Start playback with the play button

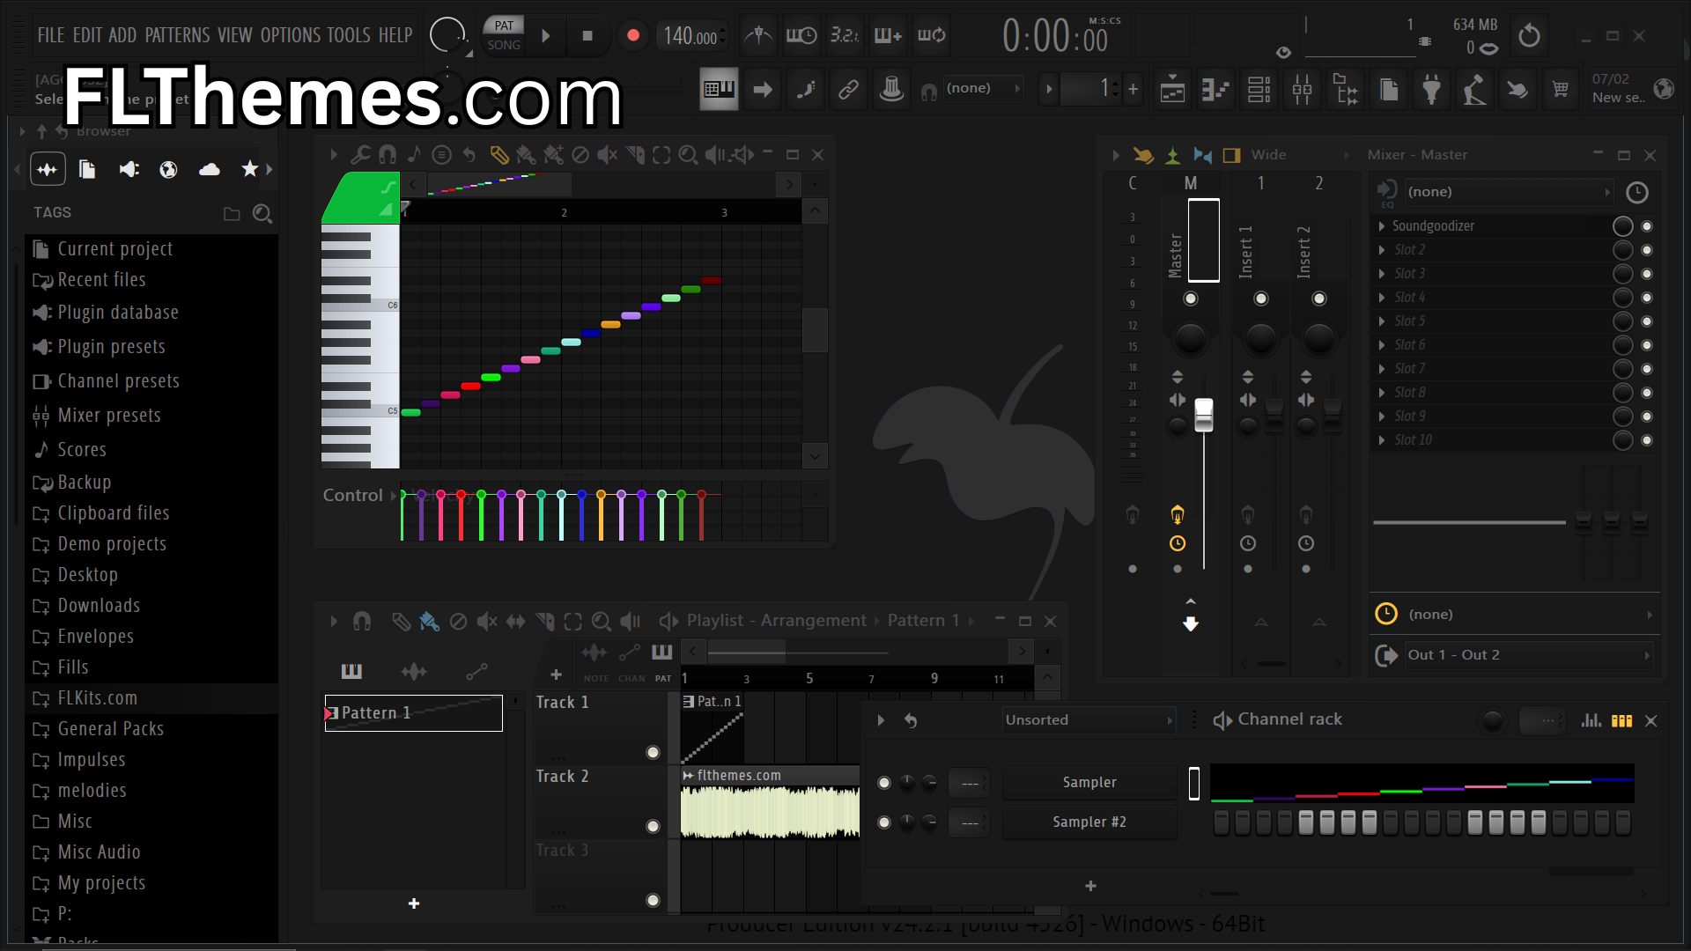[546, 36]
